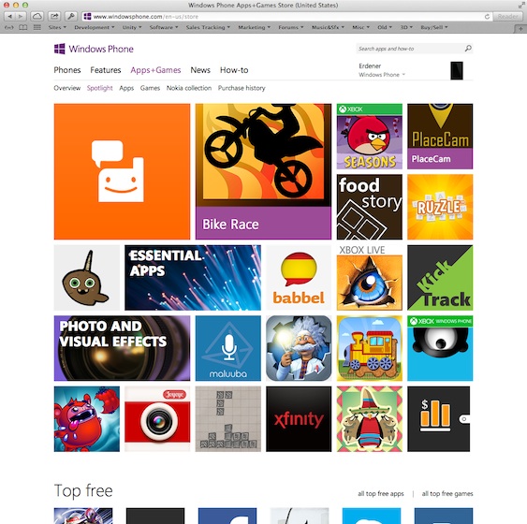Viewport: 527px width, 524px height.
Task: Open the xfinity app tile
Action: [299, 419]
